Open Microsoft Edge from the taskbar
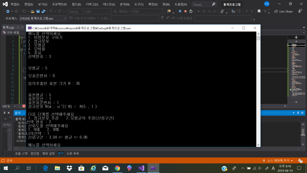Image resolution: width=307 pixels, height=173 pixels. point(45,168)
